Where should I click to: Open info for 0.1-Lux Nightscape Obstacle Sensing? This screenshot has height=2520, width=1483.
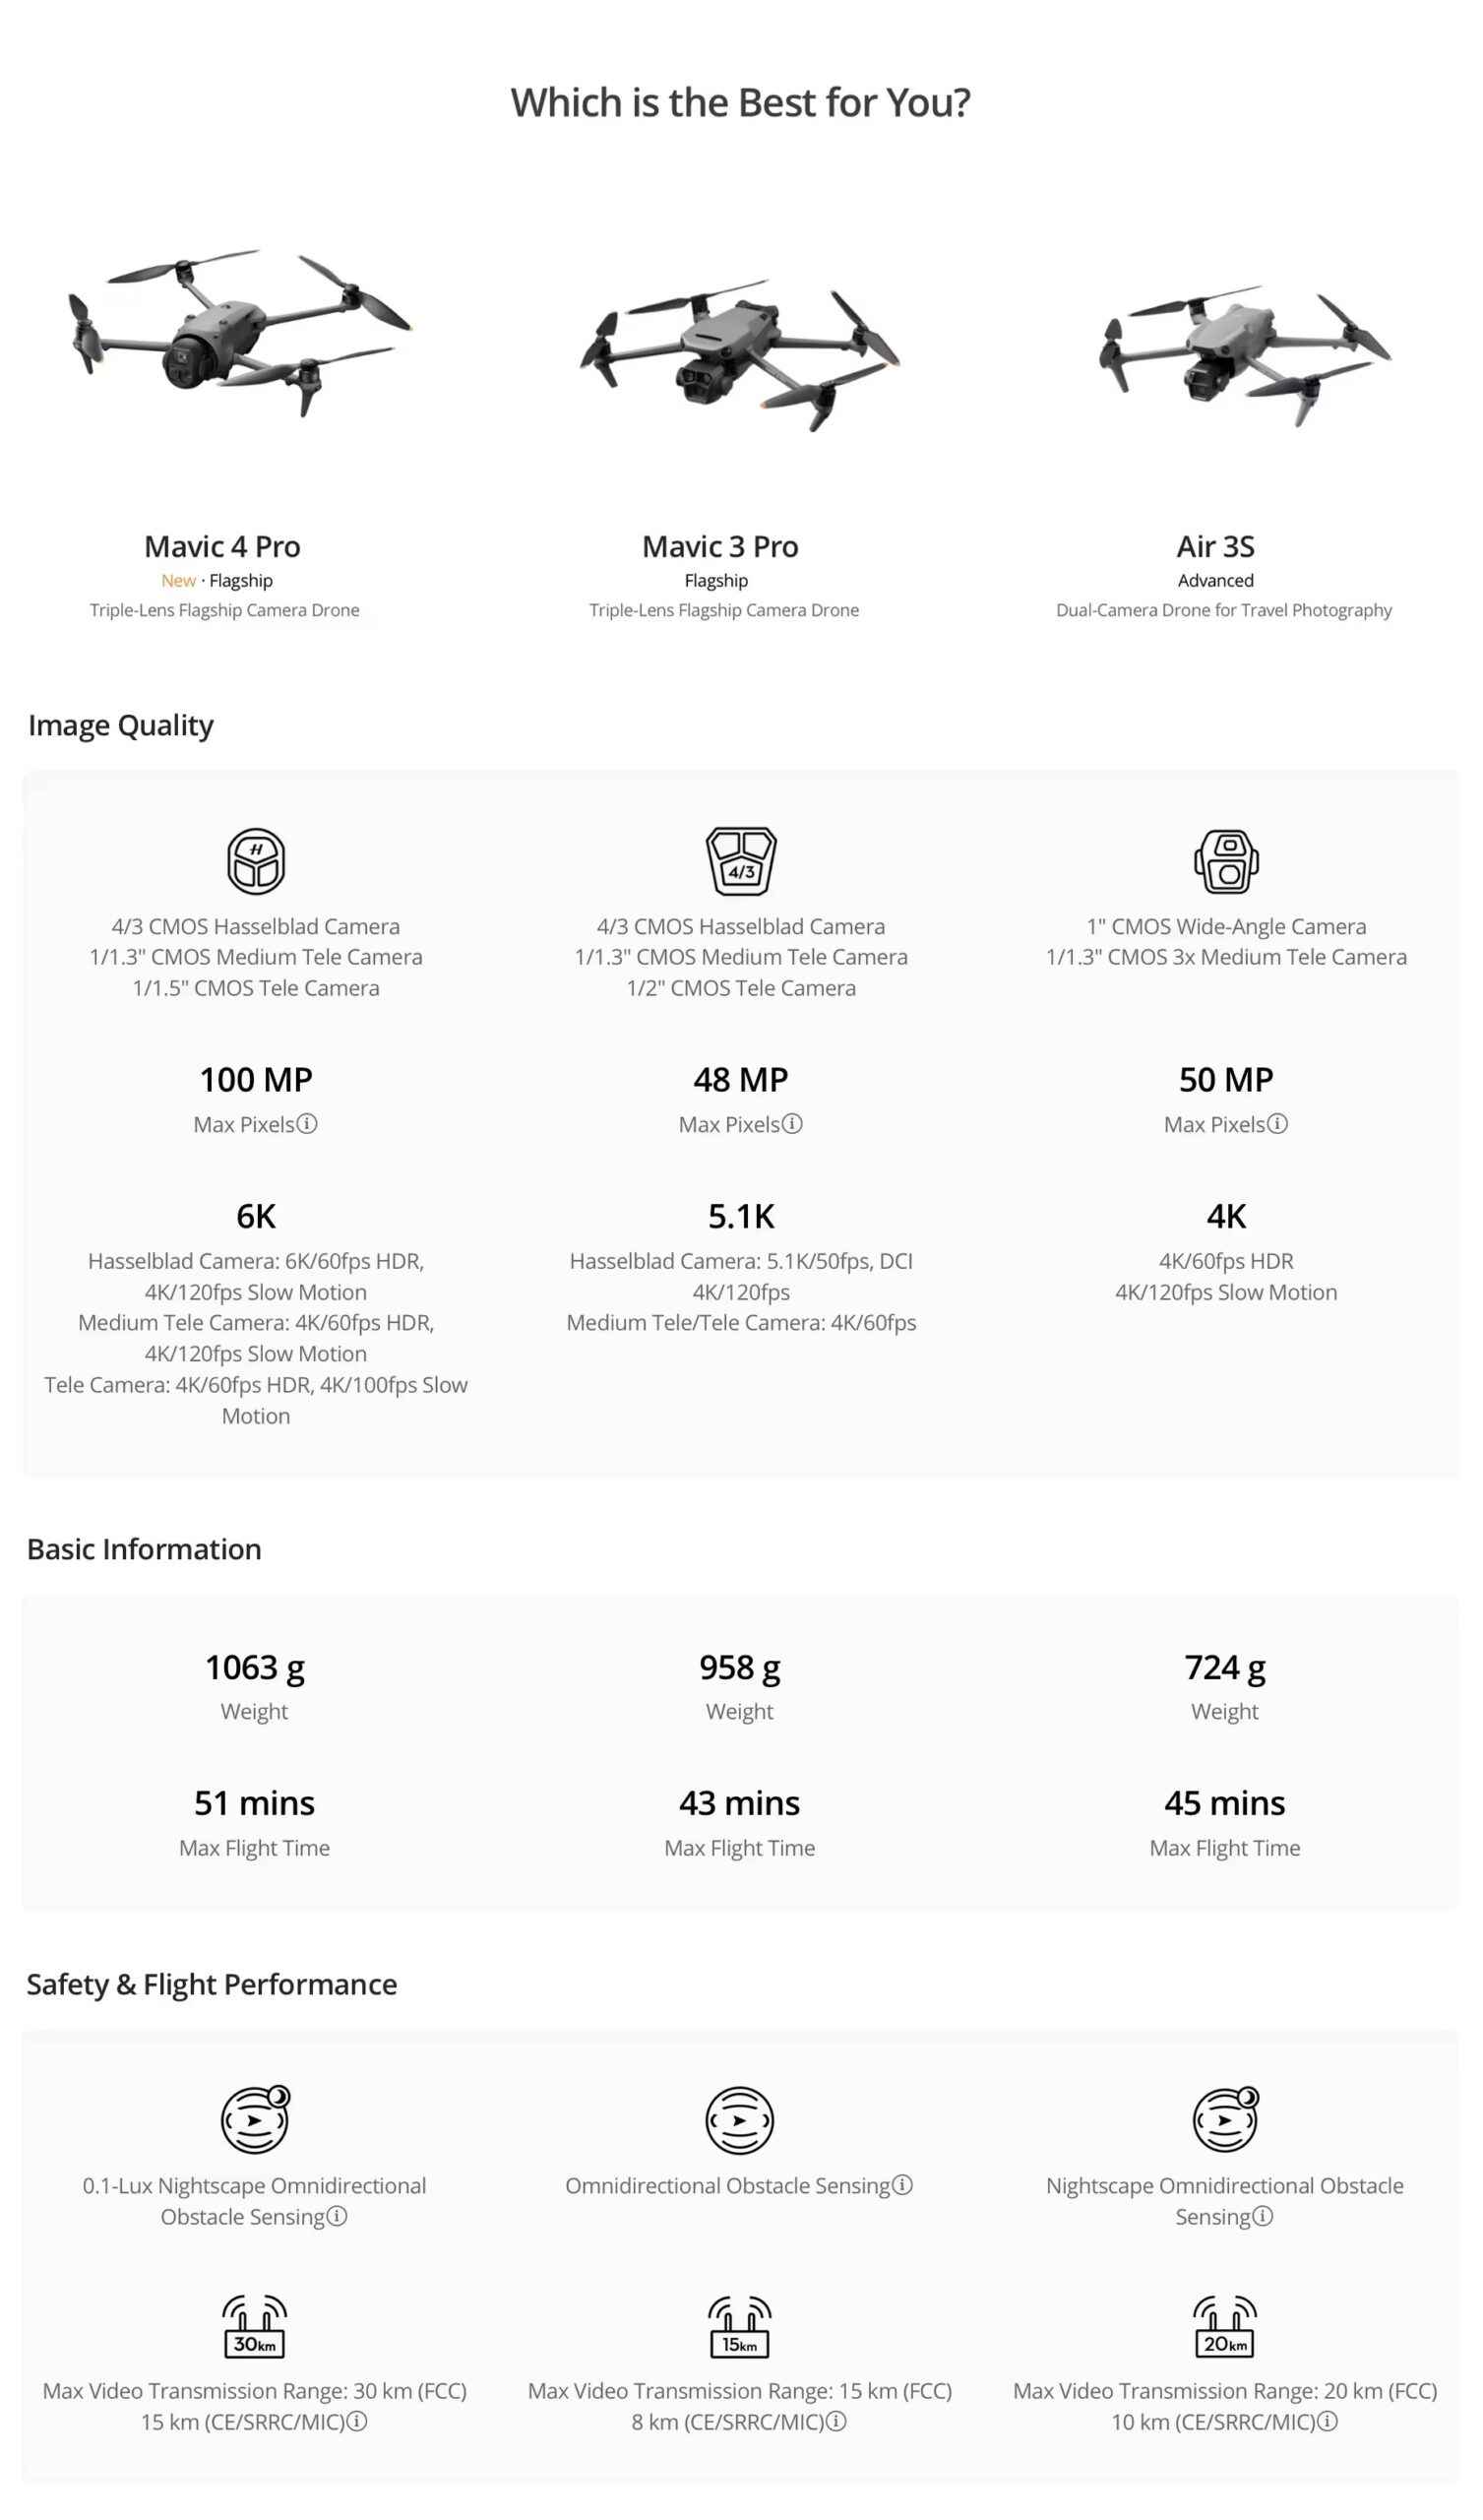tap(338, 2216)
